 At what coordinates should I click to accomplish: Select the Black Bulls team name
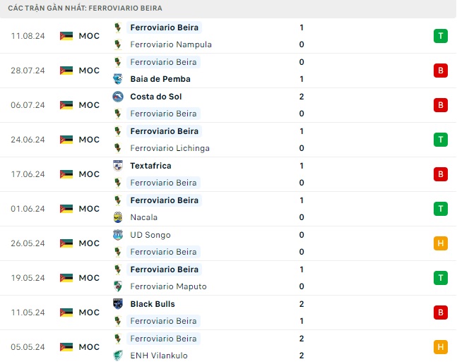coord(153,304)
